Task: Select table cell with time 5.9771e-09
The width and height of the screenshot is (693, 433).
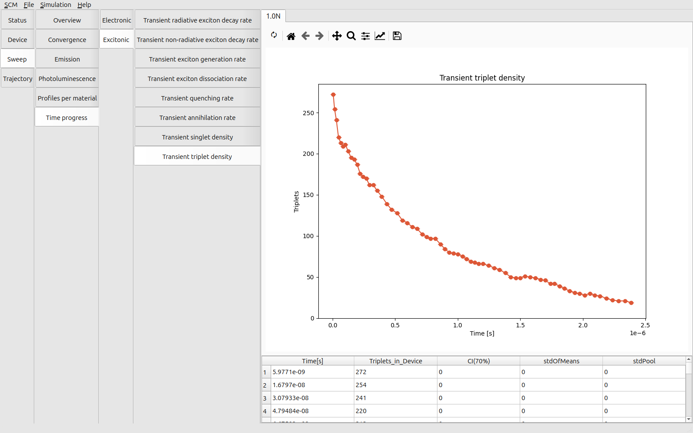Action: (312, 372)
